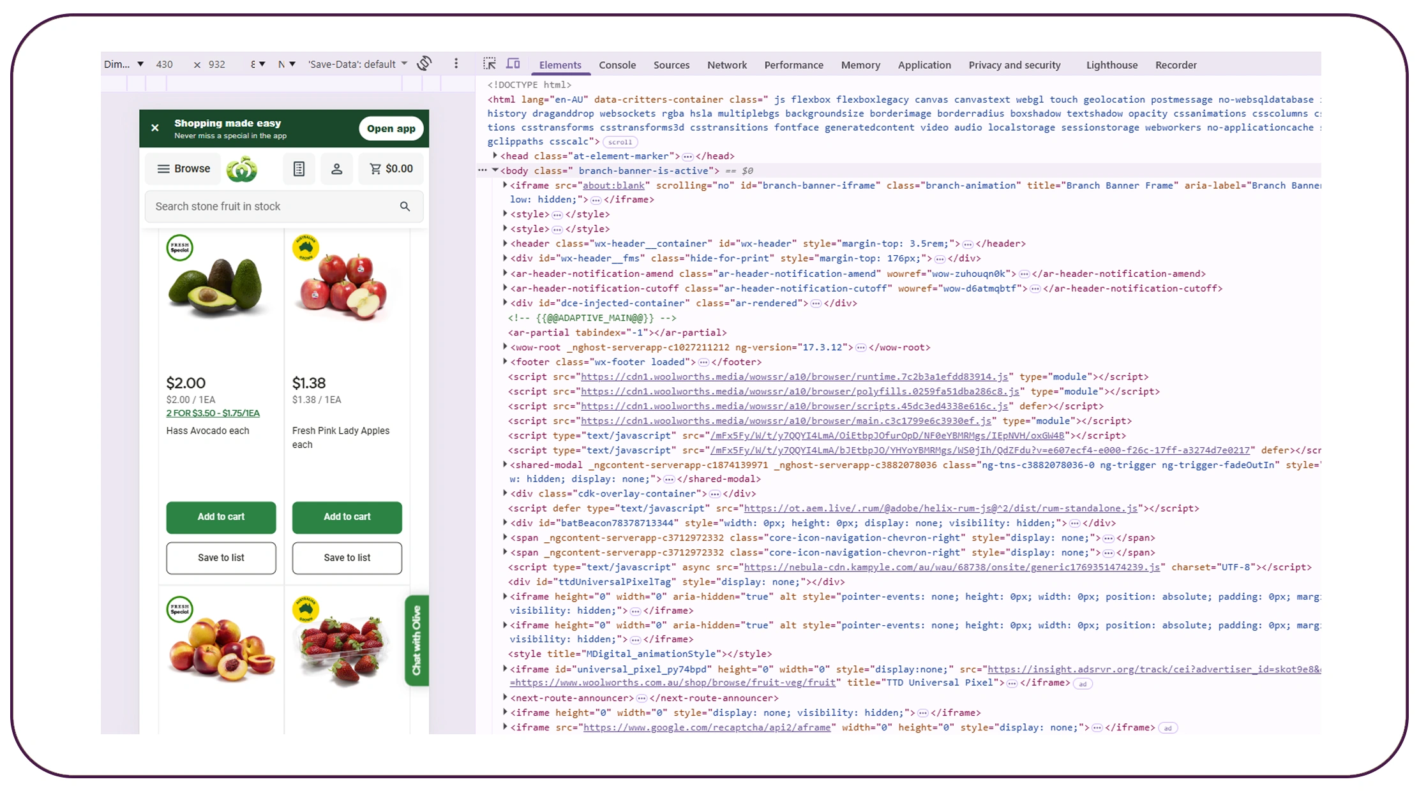Image resolution: width=1419 pixels, height=791 pixels.
Task: Collapse the body element in the DOM tree
Action: pos(496,170)
